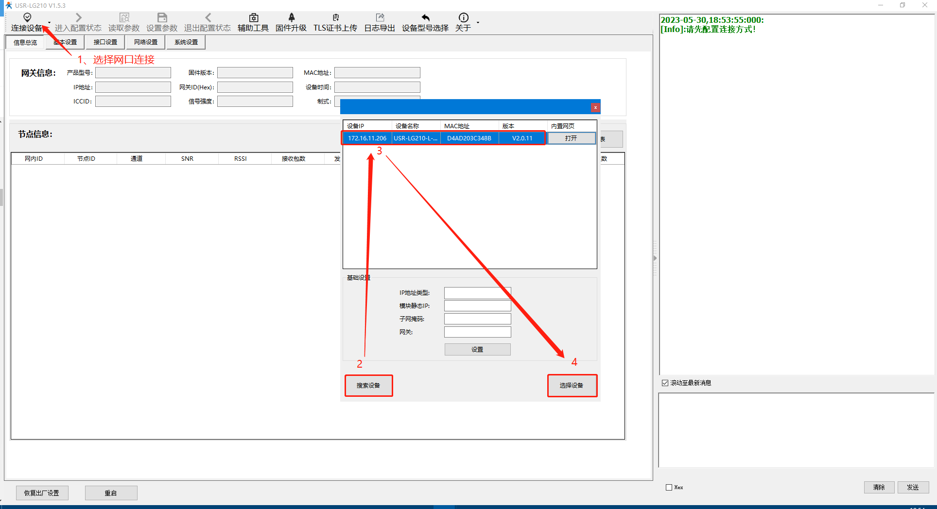Click the 模块静态IP input field
The width and height of the screenshot is (937, 509).
click(x=478, y=306)
